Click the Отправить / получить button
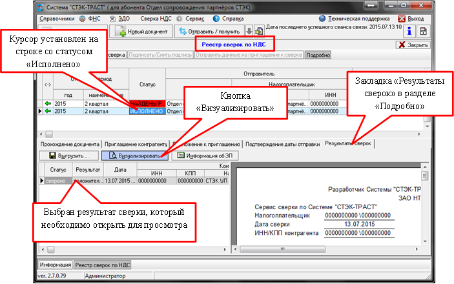454x284 pixels. tap(209, 31)
